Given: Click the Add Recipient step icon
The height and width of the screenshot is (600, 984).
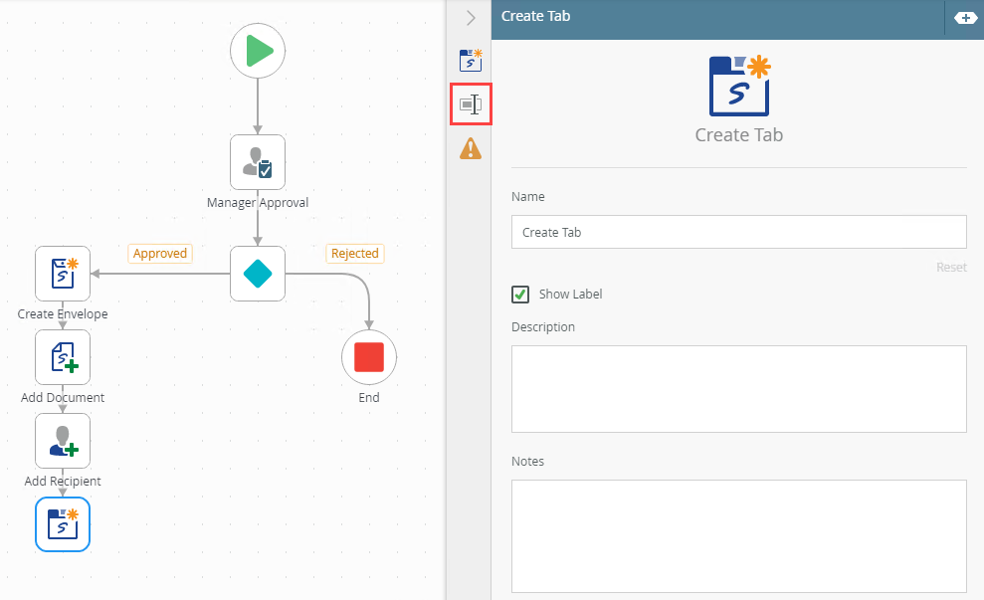Looking at the screenshot, I should pos(63,441).
